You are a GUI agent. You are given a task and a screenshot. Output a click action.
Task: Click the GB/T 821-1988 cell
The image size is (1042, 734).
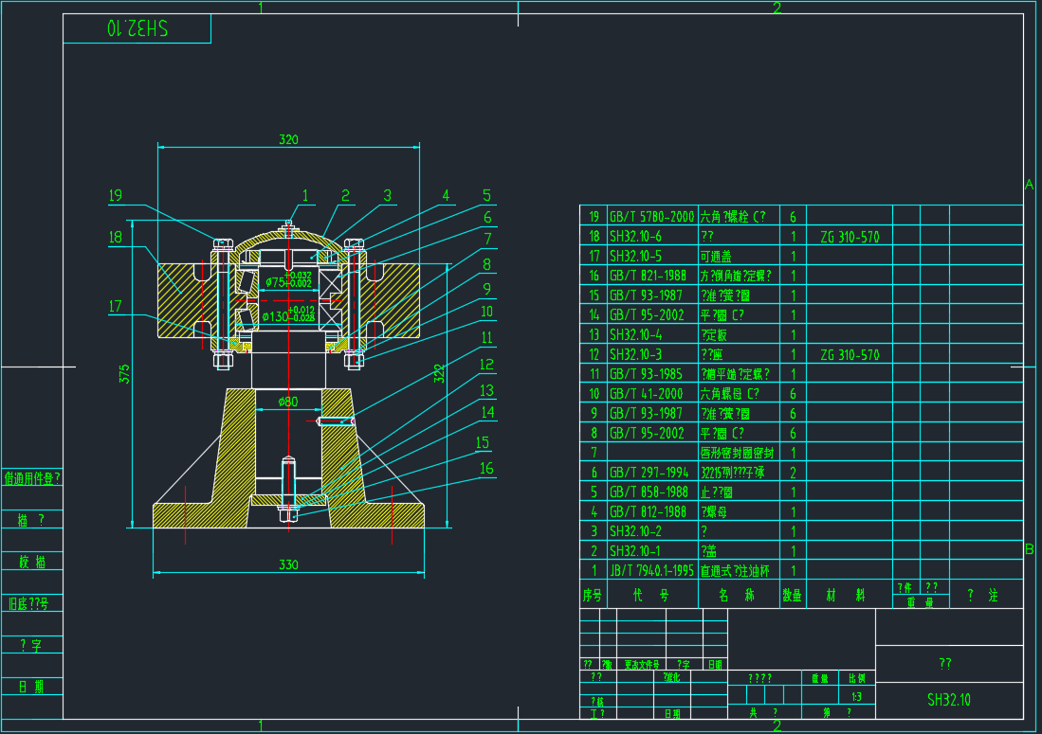[x=648, y=276]
